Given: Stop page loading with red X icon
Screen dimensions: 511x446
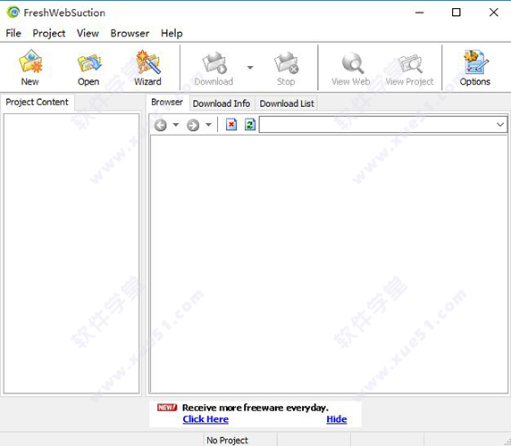Looking at the screenshot, I should point(231,125).
